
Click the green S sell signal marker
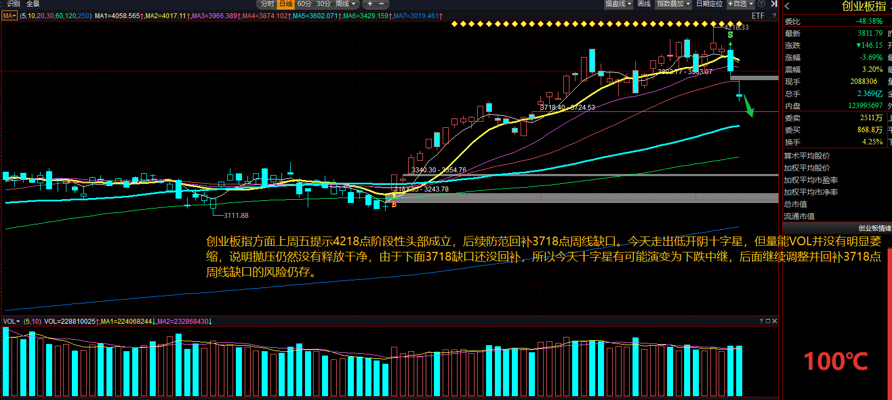pos(730,35)
